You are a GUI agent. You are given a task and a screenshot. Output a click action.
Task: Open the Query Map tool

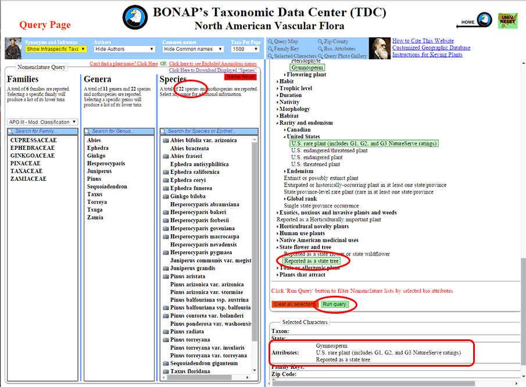pos(286,42)
